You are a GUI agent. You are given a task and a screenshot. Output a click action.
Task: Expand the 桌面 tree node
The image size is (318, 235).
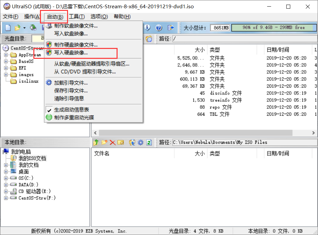pos(6,172)
